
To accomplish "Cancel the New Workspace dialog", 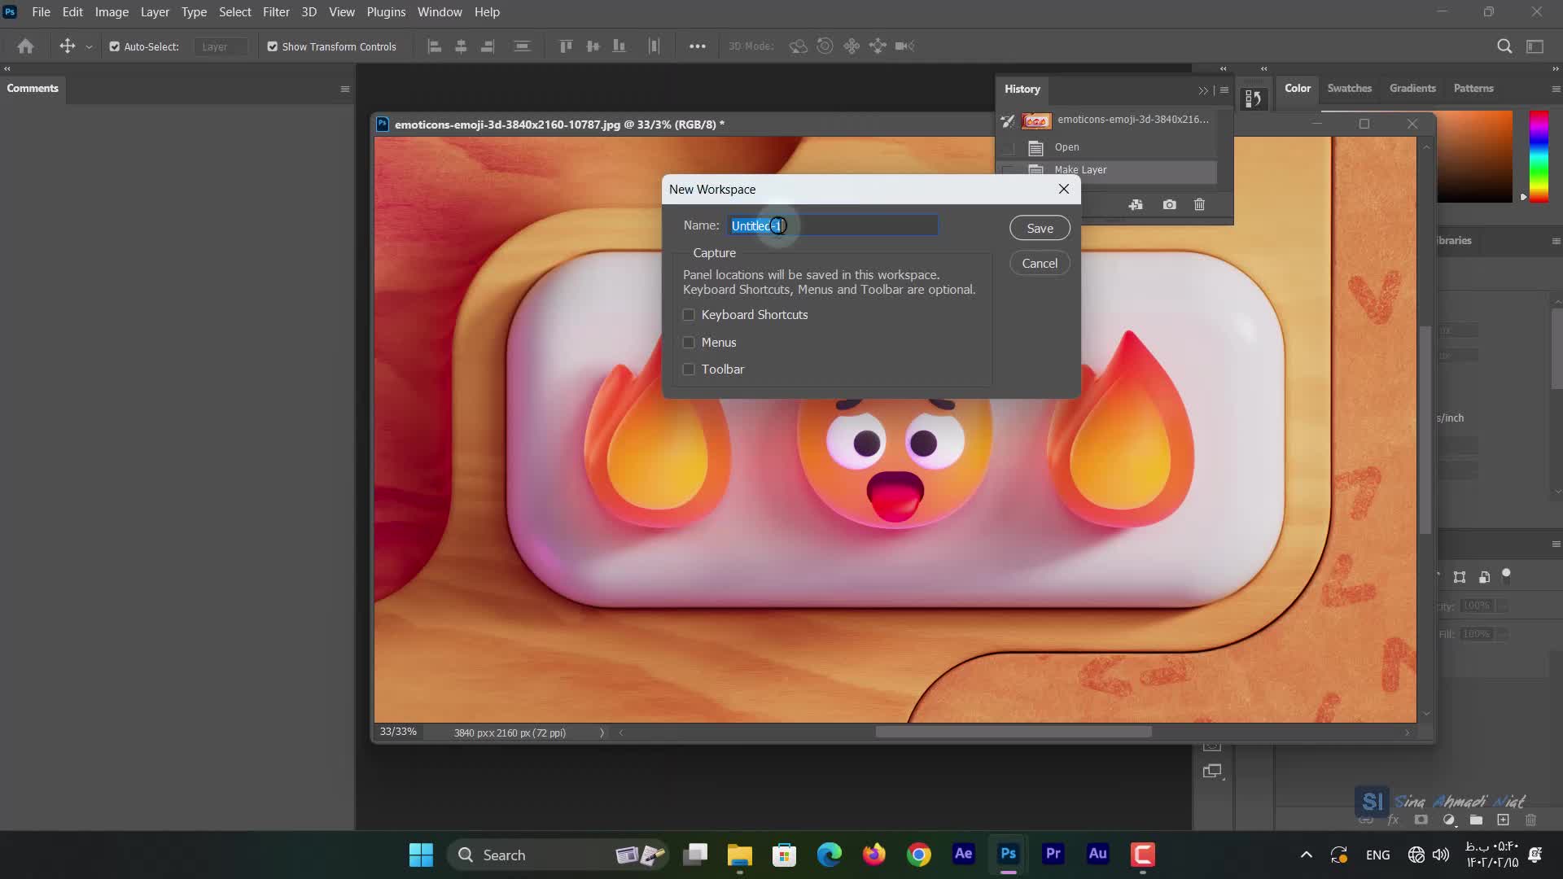I will (1040, 263).
